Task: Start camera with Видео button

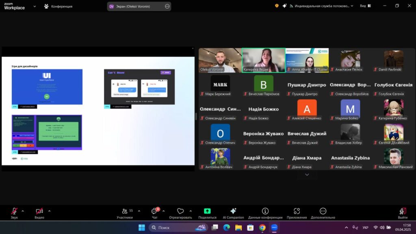Action: 39,213
